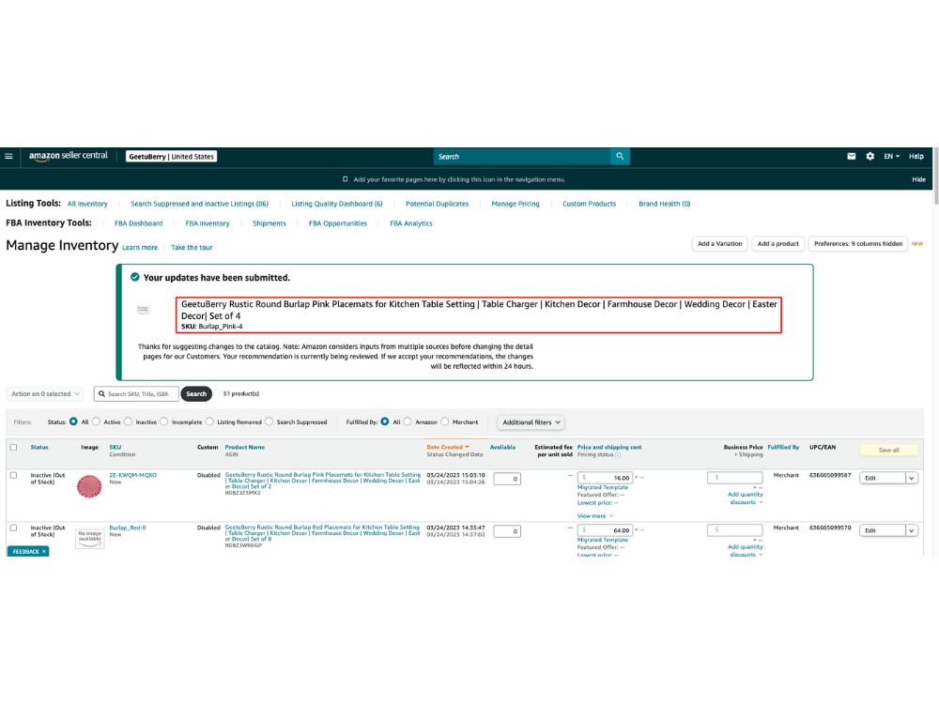Open FBA Inventory

coord(208,223)
